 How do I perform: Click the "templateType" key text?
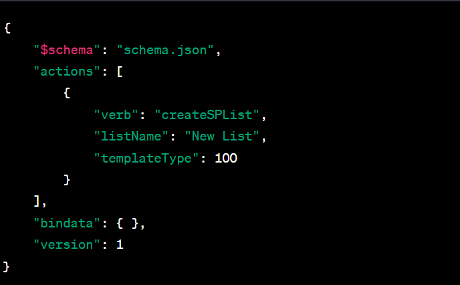(146, 159)
